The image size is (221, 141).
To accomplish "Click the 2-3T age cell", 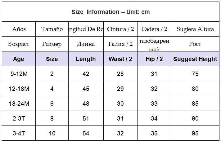I will pos(19,118).
